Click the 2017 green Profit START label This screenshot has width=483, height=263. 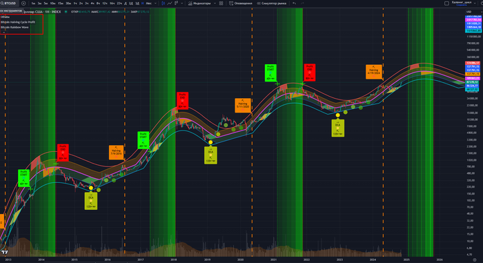(143, 140)
